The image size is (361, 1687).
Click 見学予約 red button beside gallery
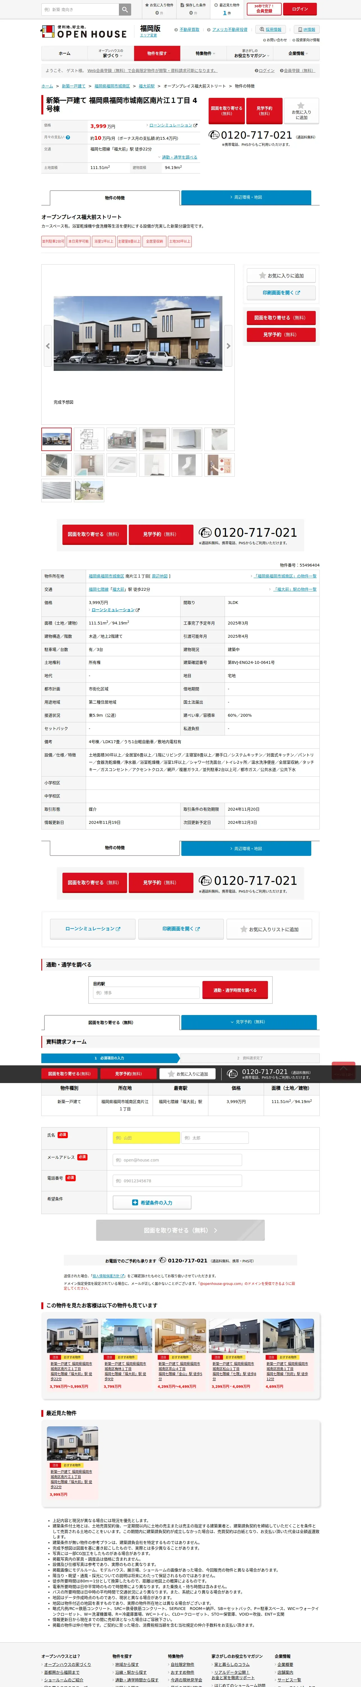(x=281, y=335)
